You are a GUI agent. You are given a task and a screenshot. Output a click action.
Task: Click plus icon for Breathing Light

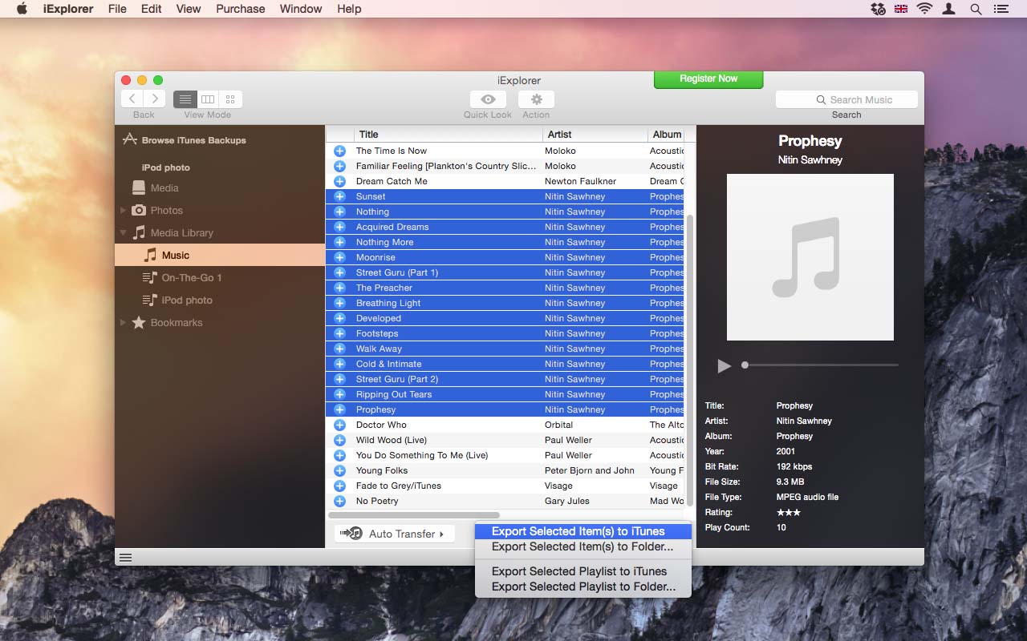pos(339,303)
